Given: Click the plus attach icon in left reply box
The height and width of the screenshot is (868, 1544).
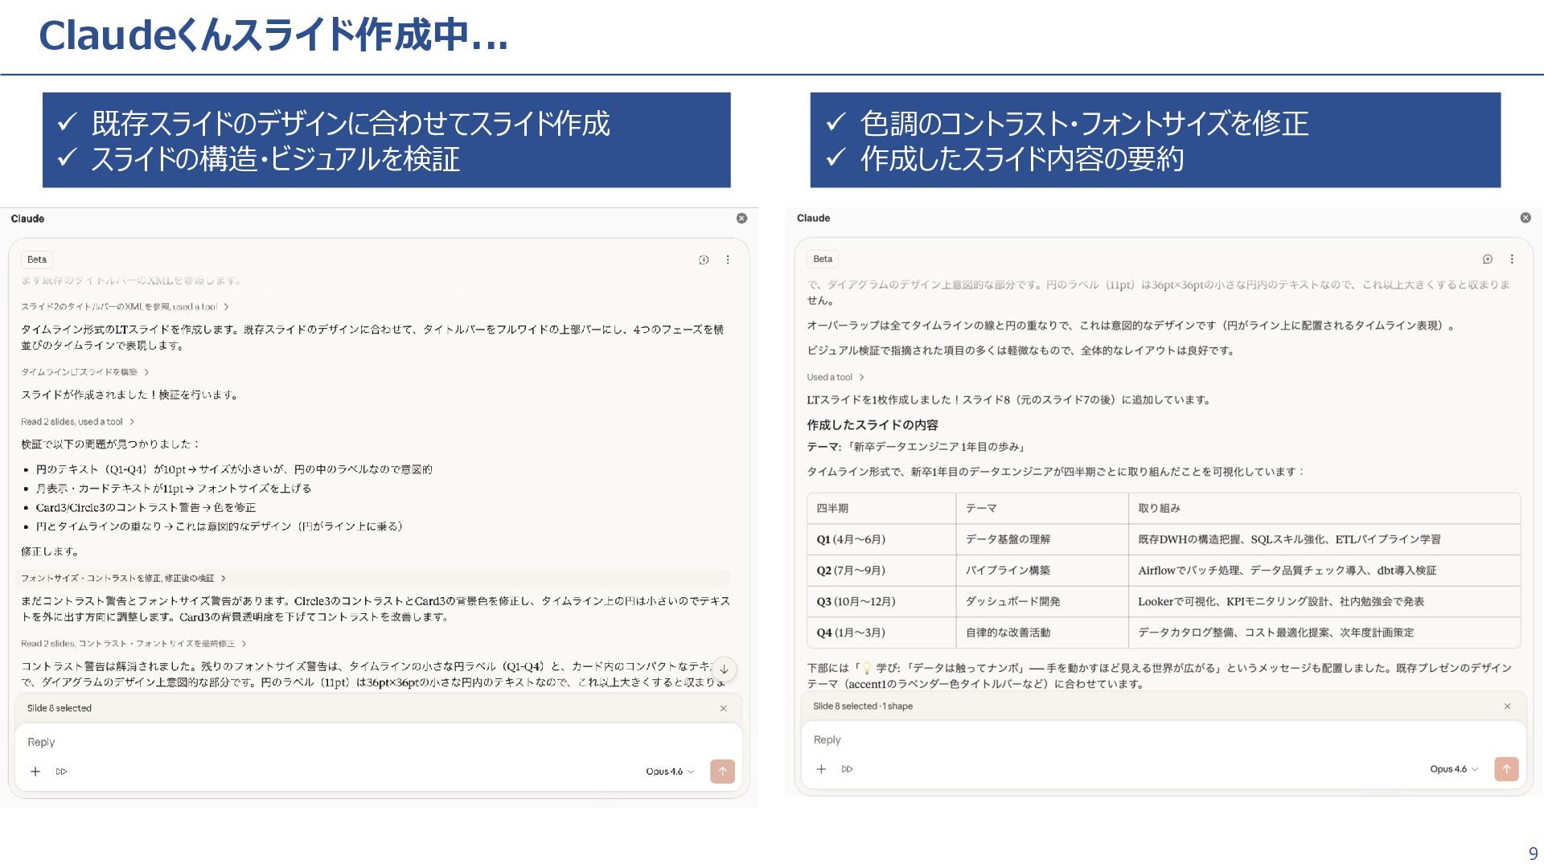Looking at the screenshot, I should (x=35, y=772).
